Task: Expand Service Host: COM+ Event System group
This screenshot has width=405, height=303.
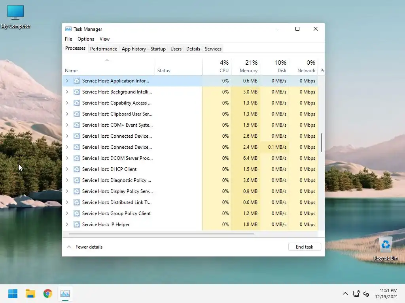Action: pos(67,125)
